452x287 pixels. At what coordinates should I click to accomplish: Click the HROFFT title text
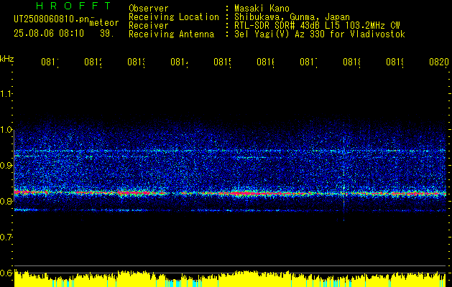point(74,6)
